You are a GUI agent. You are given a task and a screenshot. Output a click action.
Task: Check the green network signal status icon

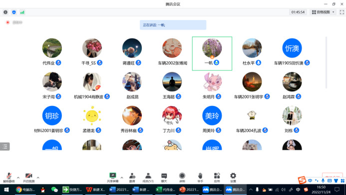[x=22, y=12]
